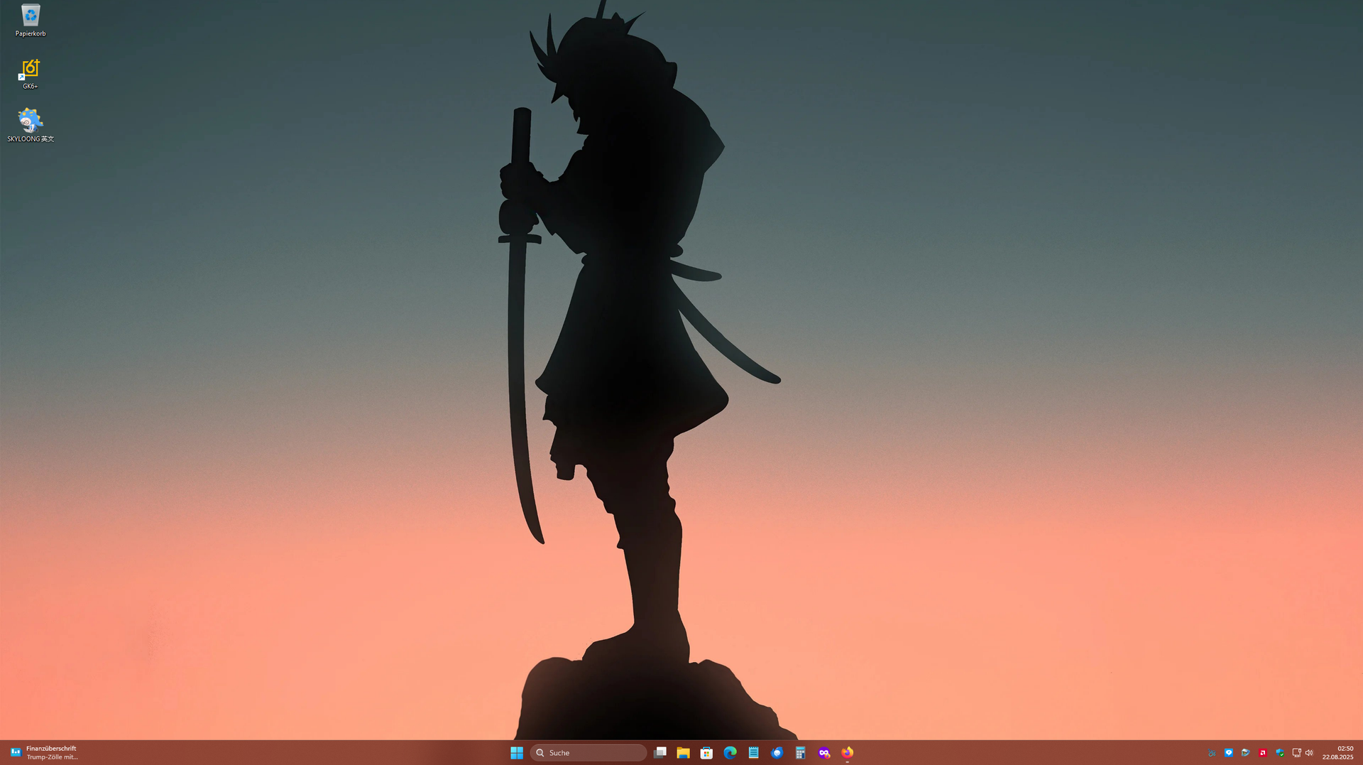Image resolution: width=1363 pixels, height=765 pixels.
Task: Click into the Suche search box
Action: tap(589, 753)
